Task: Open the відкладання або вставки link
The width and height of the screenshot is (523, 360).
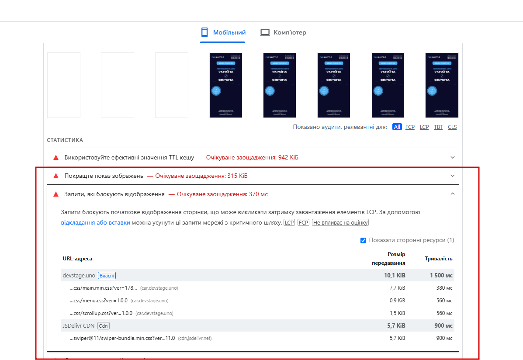Action: tap(95, 222)
